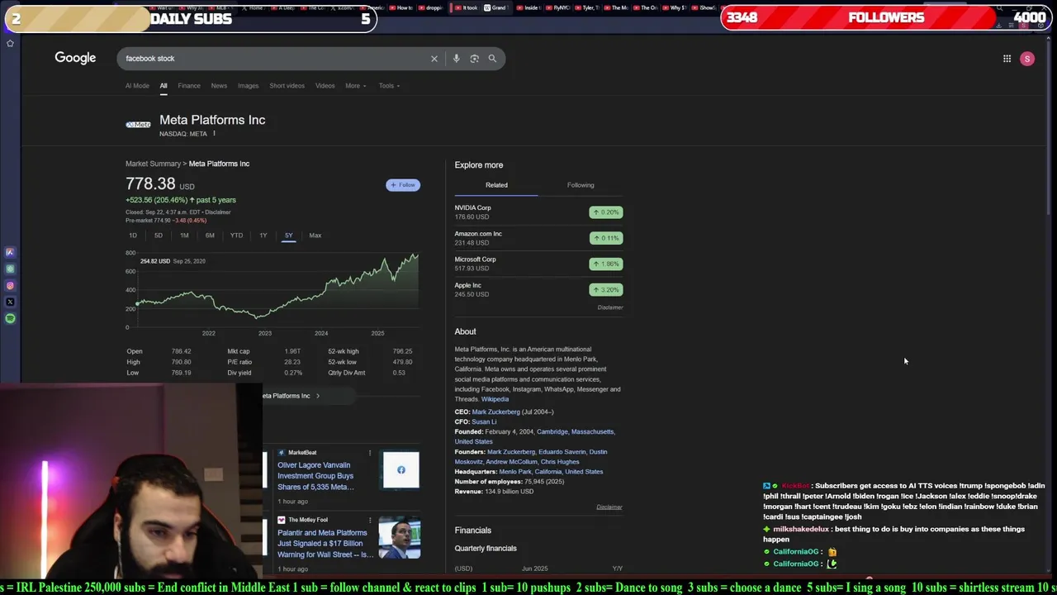The width and height of the screenshot is (1057, 595).
Task: Select the 5D chart range
Action: (x=159, y=236)
